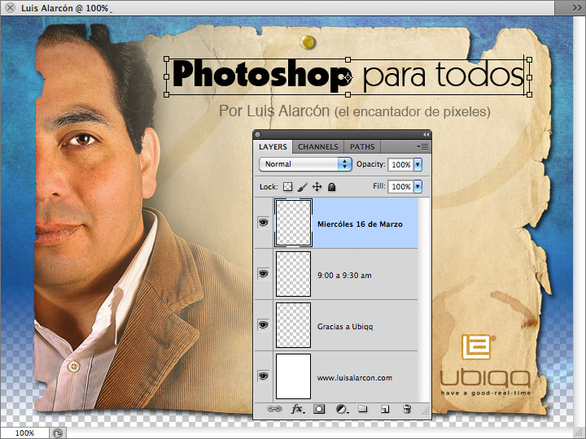Viewport: 586px width, 439px height.
Task: Lock transparent pixels
Action: click(287, 187)
